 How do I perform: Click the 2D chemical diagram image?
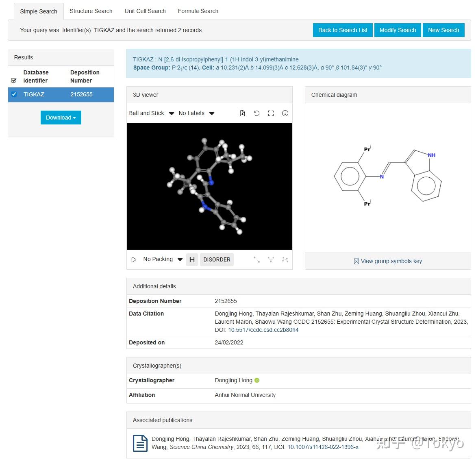point(387,176)
